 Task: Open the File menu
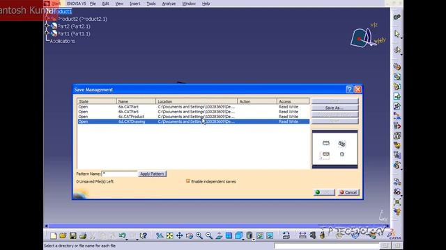pyautogui.click(x=93, y=3)
